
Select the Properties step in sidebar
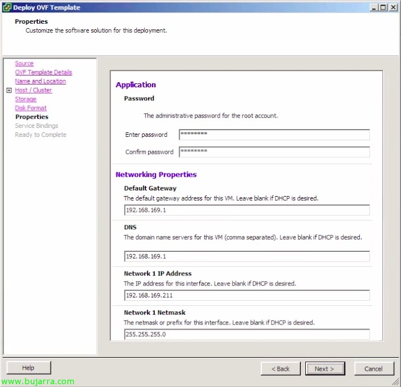coord(32,117)
